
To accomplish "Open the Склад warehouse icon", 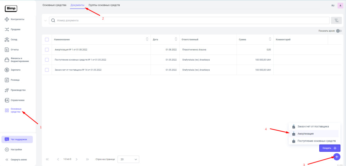I will coord(7,40).
